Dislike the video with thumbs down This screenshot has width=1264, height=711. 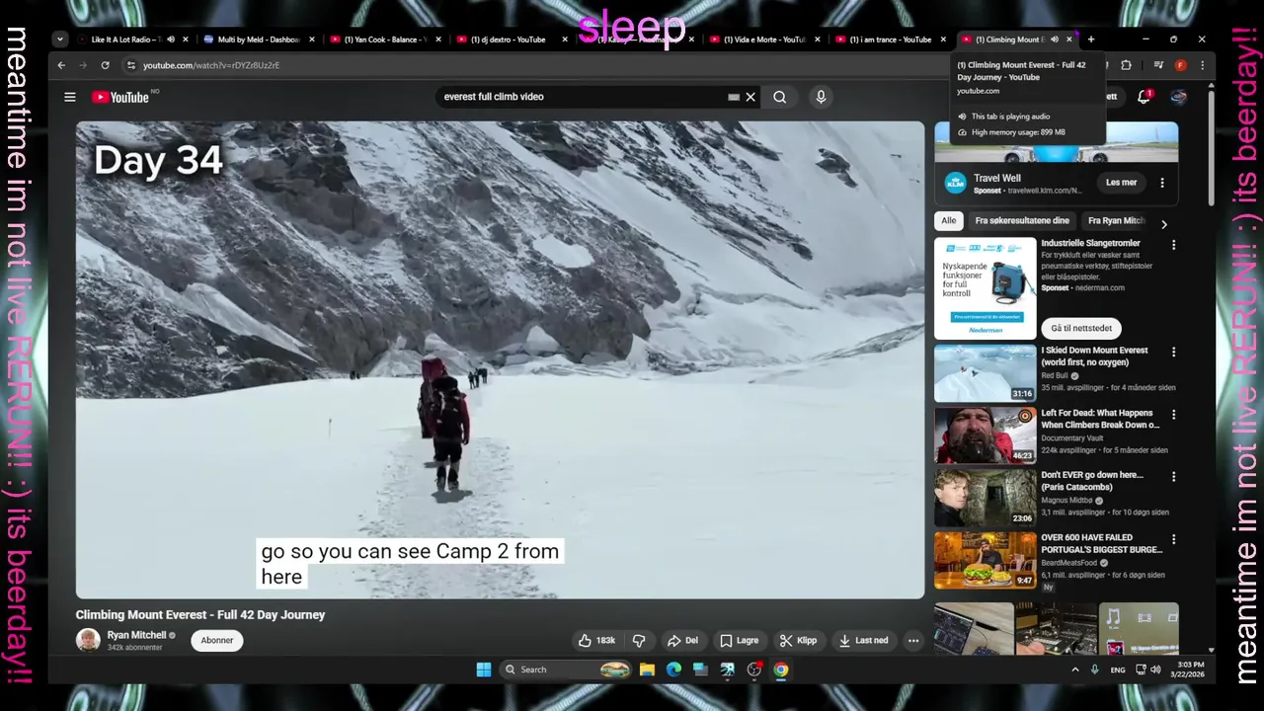[639, 640]
